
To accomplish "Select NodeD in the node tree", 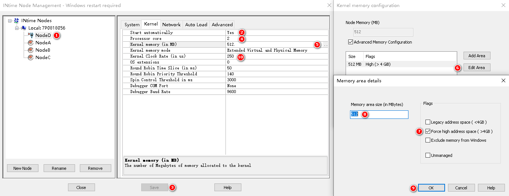I will click(43, 35).
